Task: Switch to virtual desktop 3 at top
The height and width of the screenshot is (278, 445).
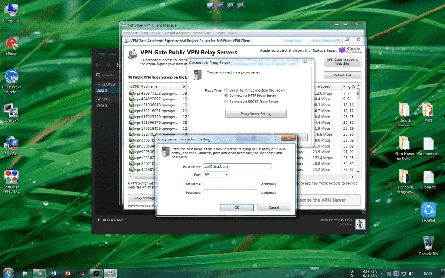Action: pos(230,6)
